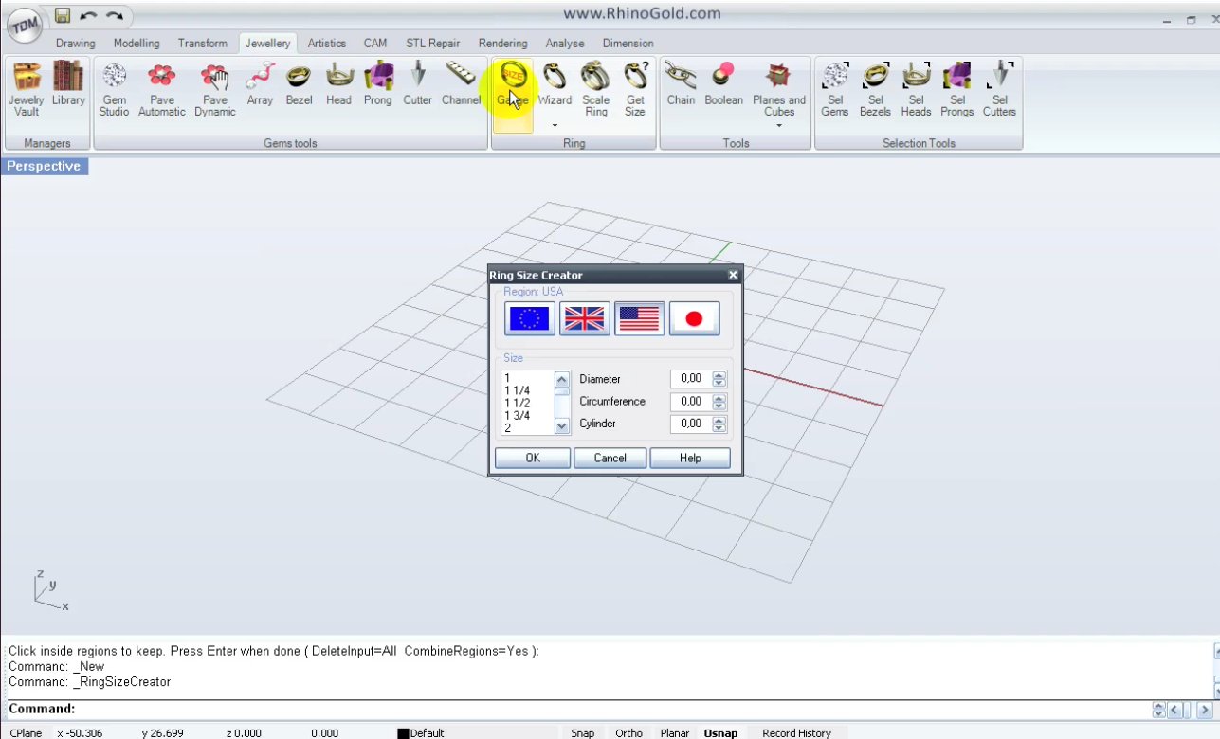Screen dimensions: 1220x739
Task: Open Planes and Cubes tool
Action: [x=779, y=90]
